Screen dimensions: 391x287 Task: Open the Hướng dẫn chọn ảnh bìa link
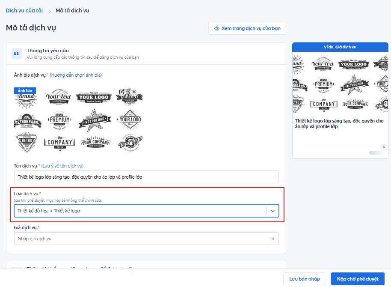(76, 75)
